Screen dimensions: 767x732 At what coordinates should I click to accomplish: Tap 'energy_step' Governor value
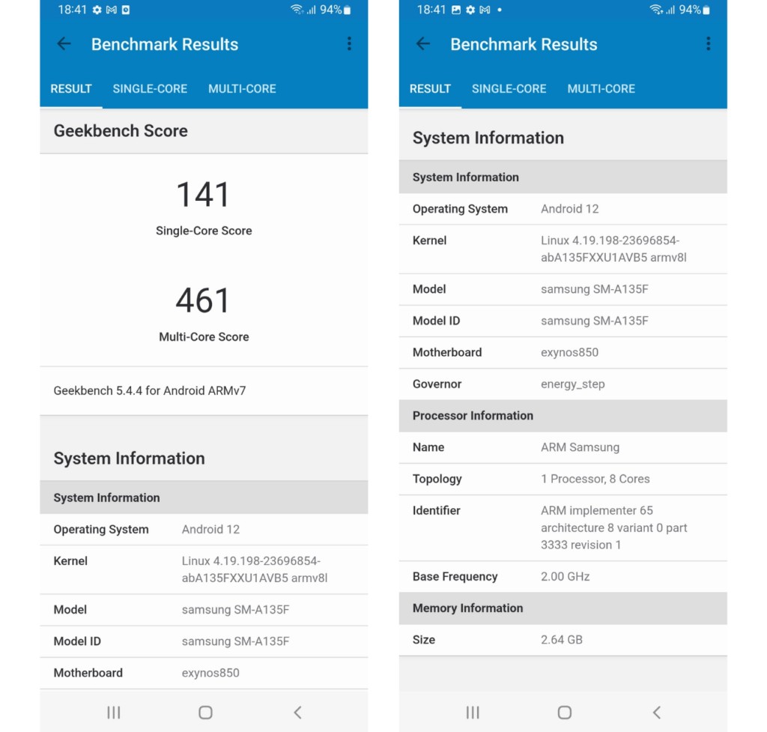click(573, 384)
